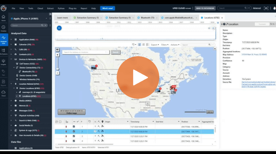Open the device options three-dot menu
Image resolution: width=276 pixels, height=154 pixels.
tap(50, 18)
